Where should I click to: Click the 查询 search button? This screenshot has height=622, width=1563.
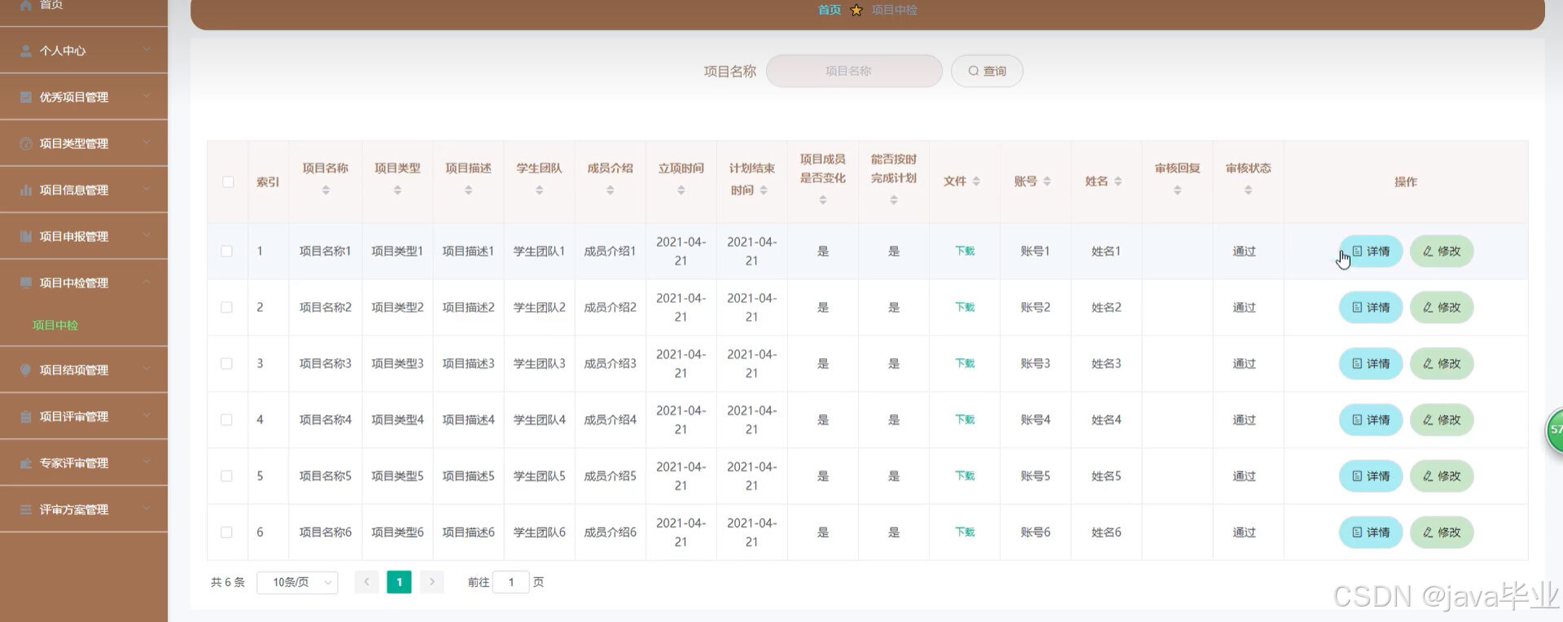coord(987,71)
